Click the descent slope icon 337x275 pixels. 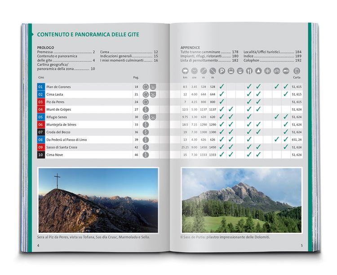[213, 71]
